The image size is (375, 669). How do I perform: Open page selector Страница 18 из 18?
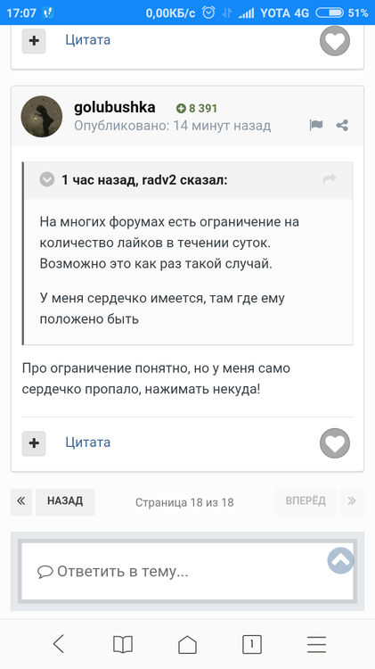(184, 502)
